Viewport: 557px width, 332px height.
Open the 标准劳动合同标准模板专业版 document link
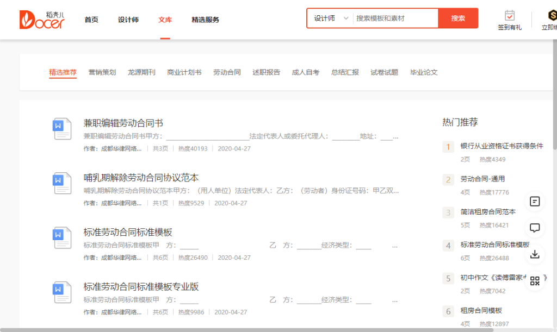coord(141,286)
